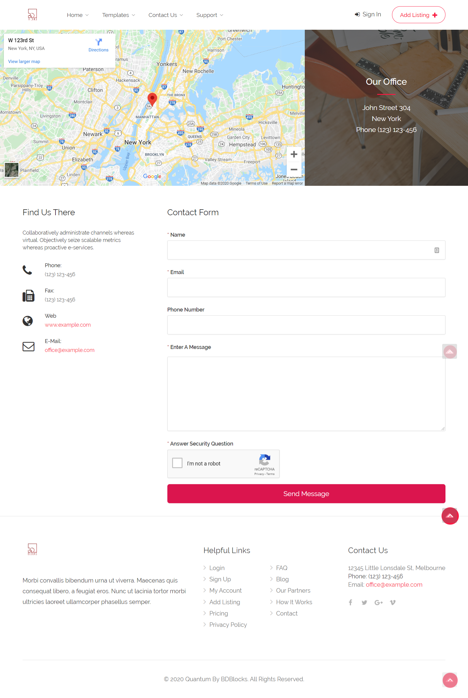
Task: Click the fax machine icon
Action: coord(28,296)
